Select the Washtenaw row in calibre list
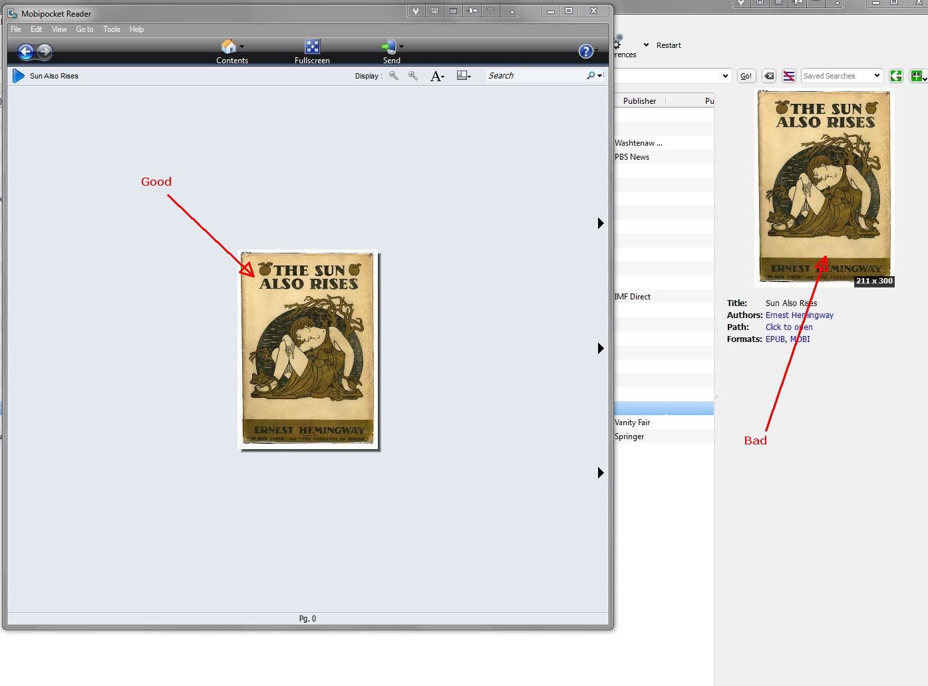 pyautogui.click(x=664, y=143)
